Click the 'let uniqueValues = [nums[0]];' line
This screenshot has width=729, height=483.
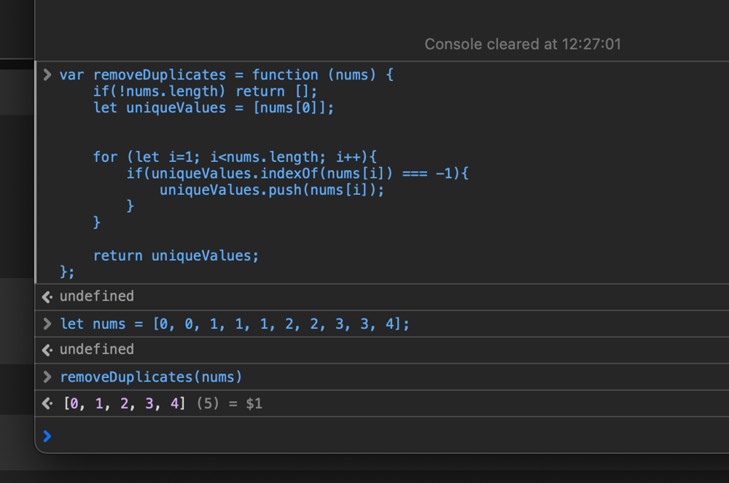tap(214, 108)
